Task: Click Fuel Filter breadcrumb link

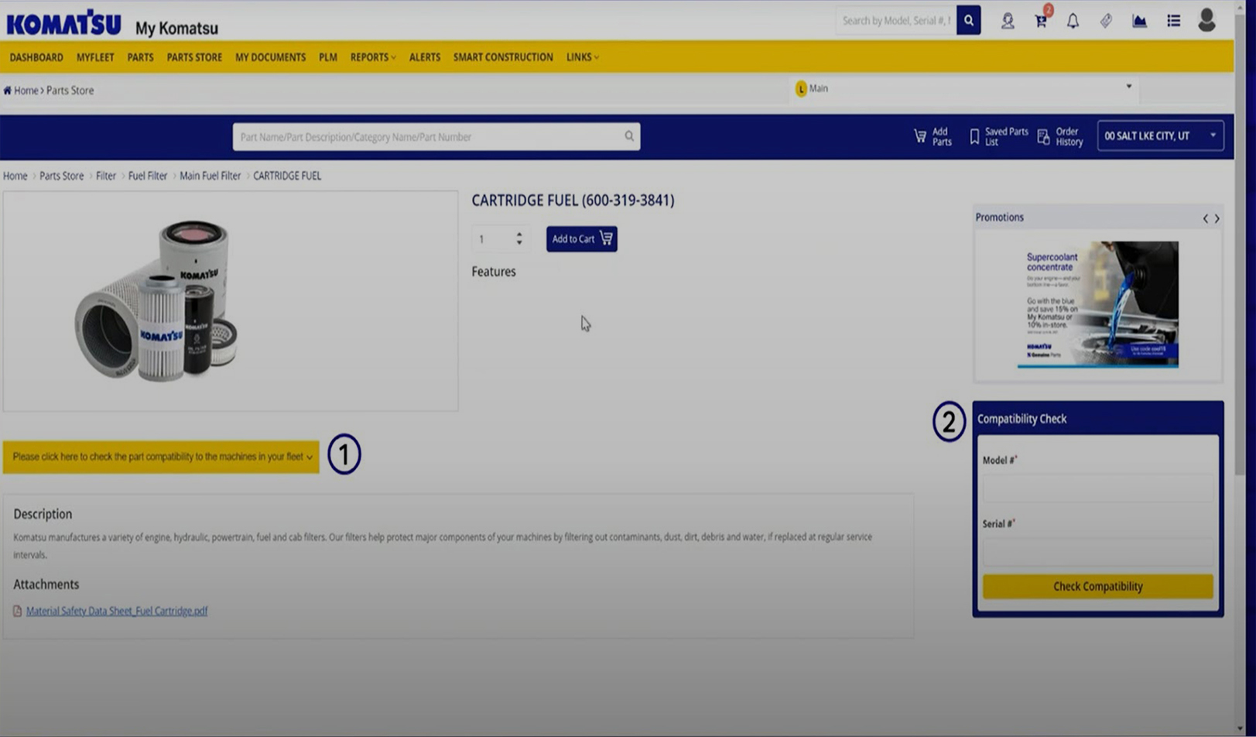Action: pyautogui.click(x=147, y=176)
